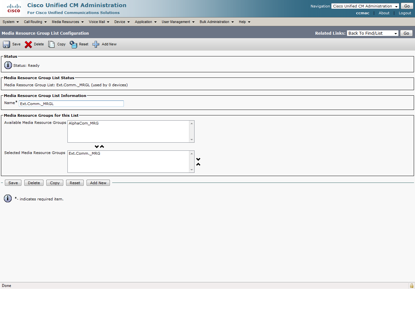Move group up to Available list arrow
The width and height of the screenshot is (415, 332).
point(102,147)
